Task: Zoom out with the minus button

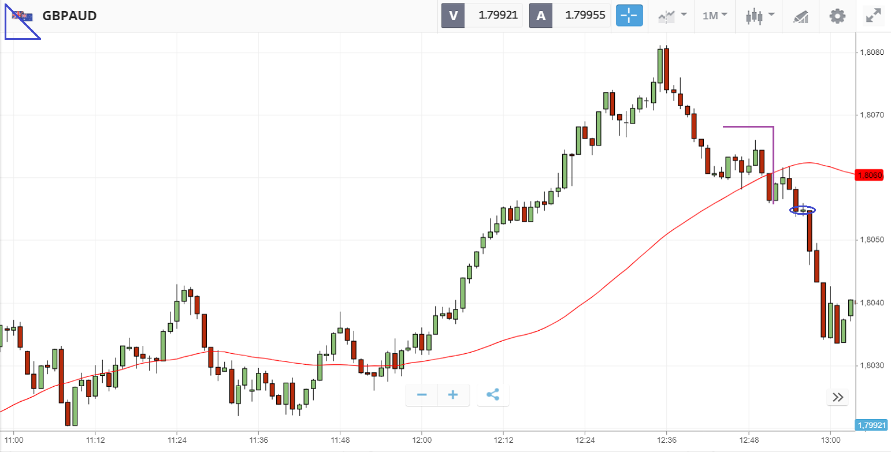Action: [422, 395]
